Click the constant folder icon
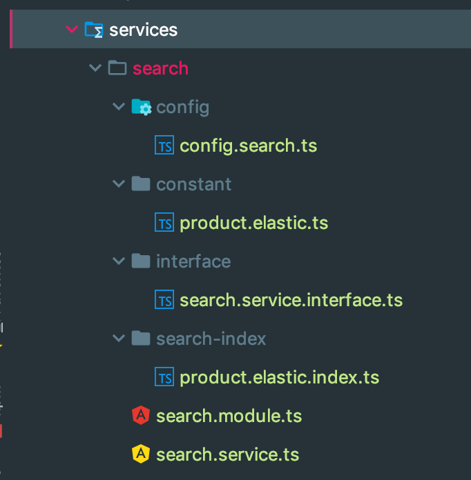Screen dimensions: 471x480 [x=141, y=184]
